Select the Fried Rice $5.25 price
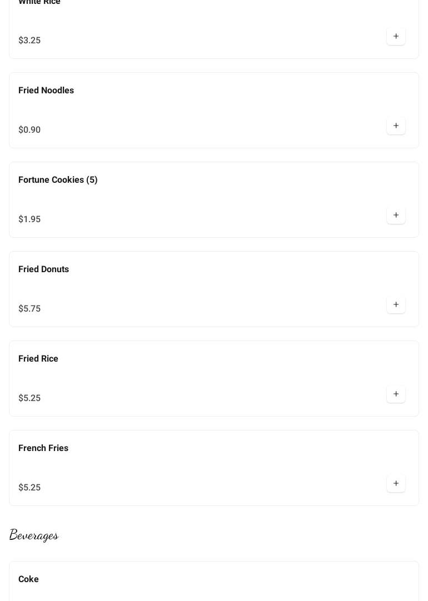 pos(29,398)
